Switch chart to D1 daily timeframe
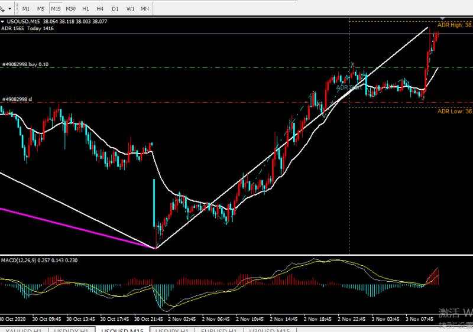473x332 pixels. tap(115, 9)
